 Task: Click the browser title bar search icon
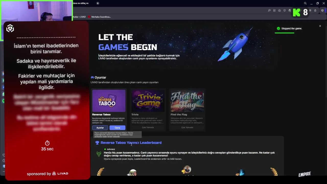(x=305, y=3)
